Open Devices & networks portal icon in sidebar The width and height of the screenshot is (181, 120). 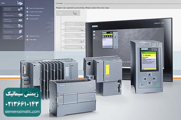20,9
